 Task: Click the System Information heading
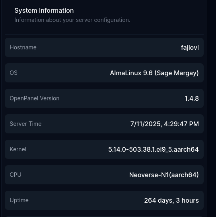(x=44, y=10)
